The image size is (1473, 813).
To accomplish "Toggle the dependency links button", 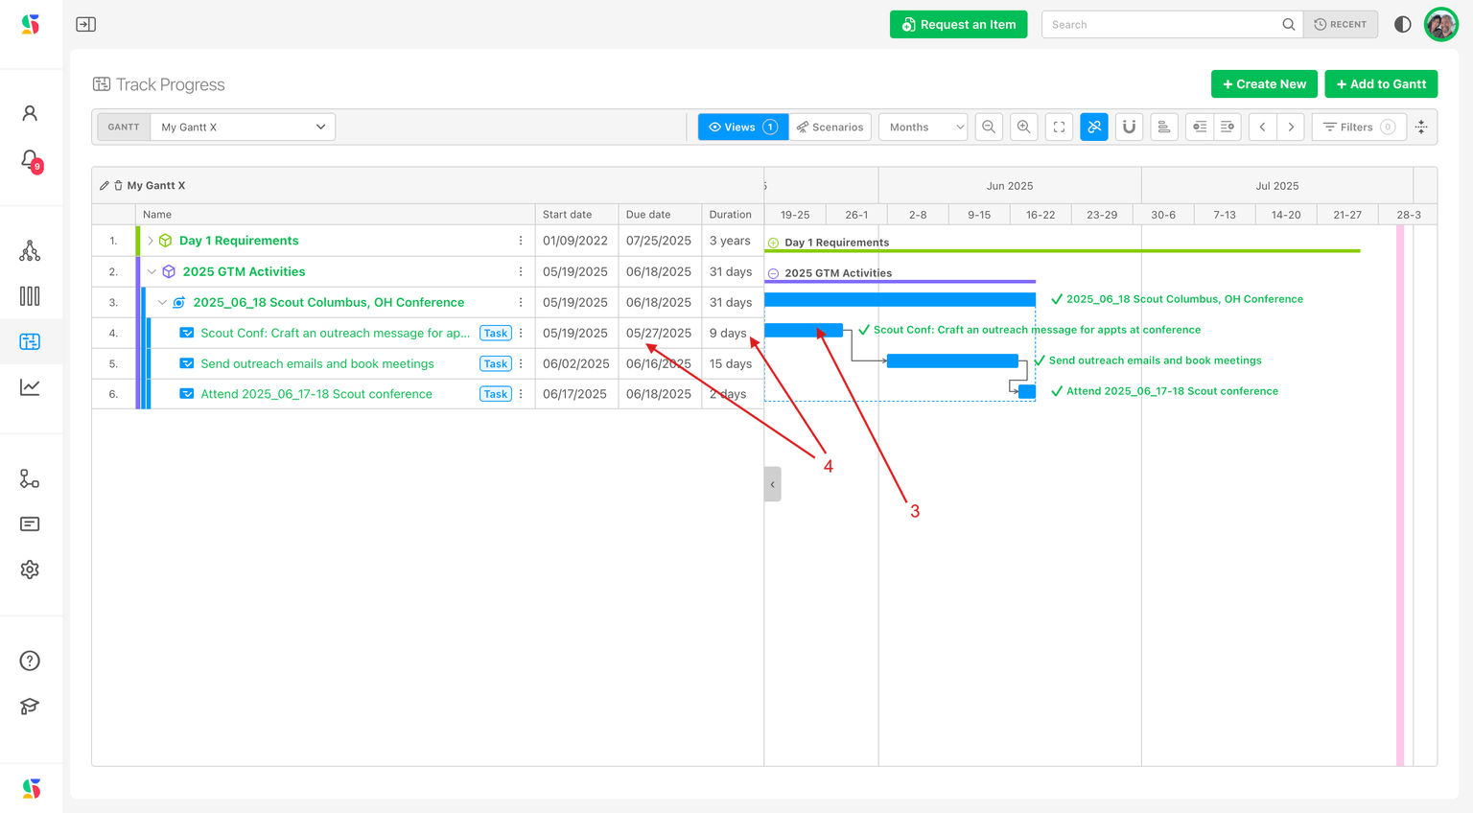I will 1093,127.
